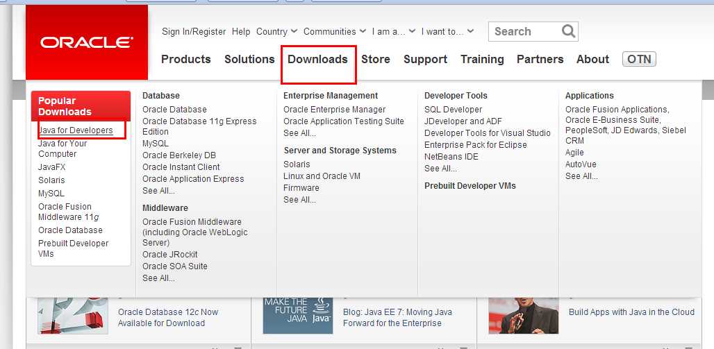Open Oracle Enterprise Manager link
This screenshot has height=349, width=714.
334,110
